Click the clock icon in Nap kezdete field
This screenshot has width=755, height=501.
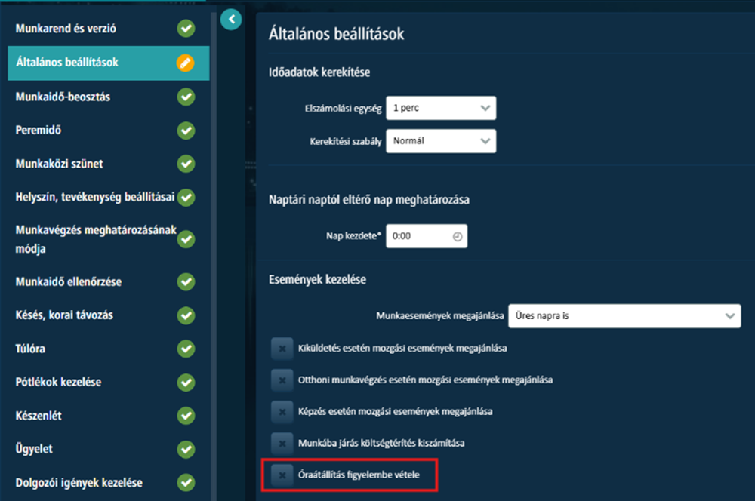point(457,236)
